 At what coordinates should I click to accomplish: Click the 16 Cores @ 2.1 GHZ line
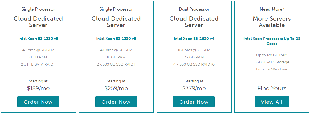coord(194,50)
